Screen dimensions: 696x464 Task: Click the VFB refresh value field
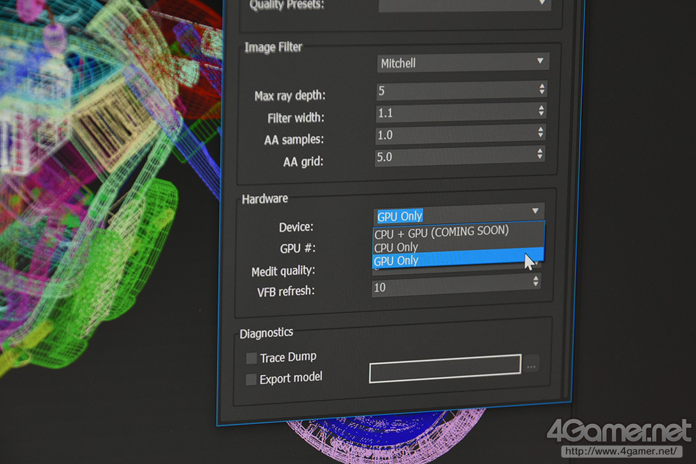[456, 285]
